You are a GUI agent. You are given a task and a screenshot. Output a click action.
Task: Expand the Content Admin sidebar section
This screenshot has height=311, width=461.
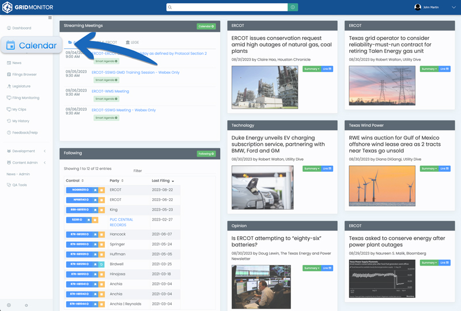click(x=27, y=163)
